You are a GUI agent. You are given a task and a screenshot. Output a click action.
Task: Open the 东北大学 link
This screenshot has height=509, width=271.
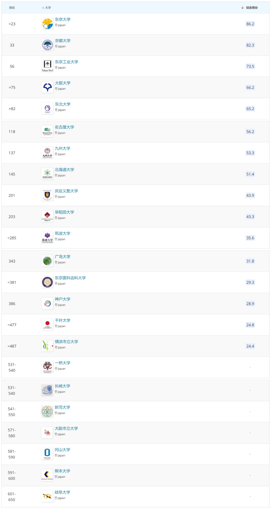63,104
